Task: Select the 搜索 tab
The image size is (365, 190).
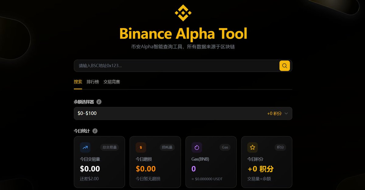Action: click(x=78, y=82)
